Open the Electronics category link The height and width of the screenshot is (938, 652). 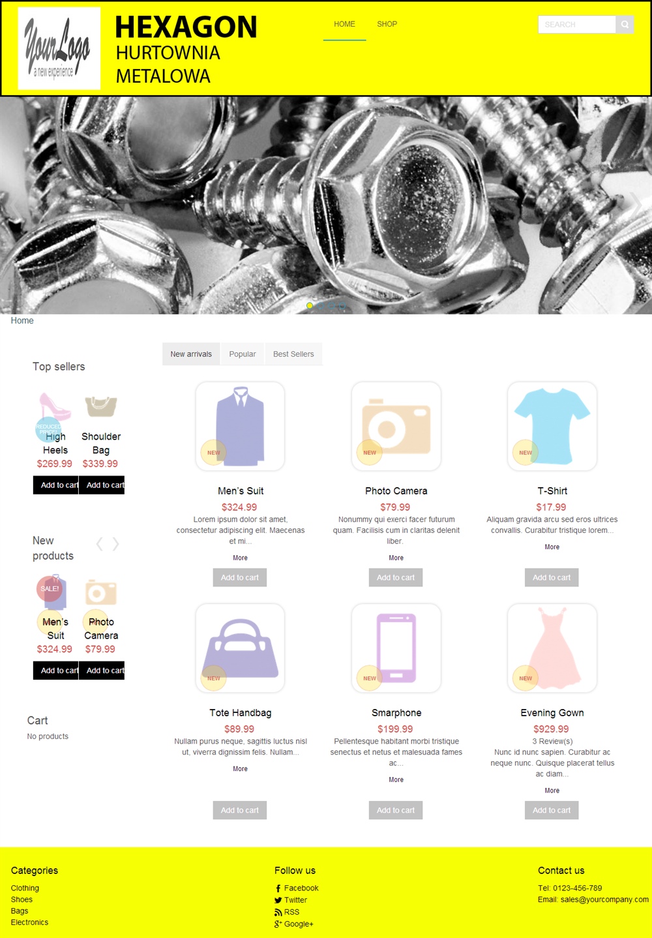(29, 922)
